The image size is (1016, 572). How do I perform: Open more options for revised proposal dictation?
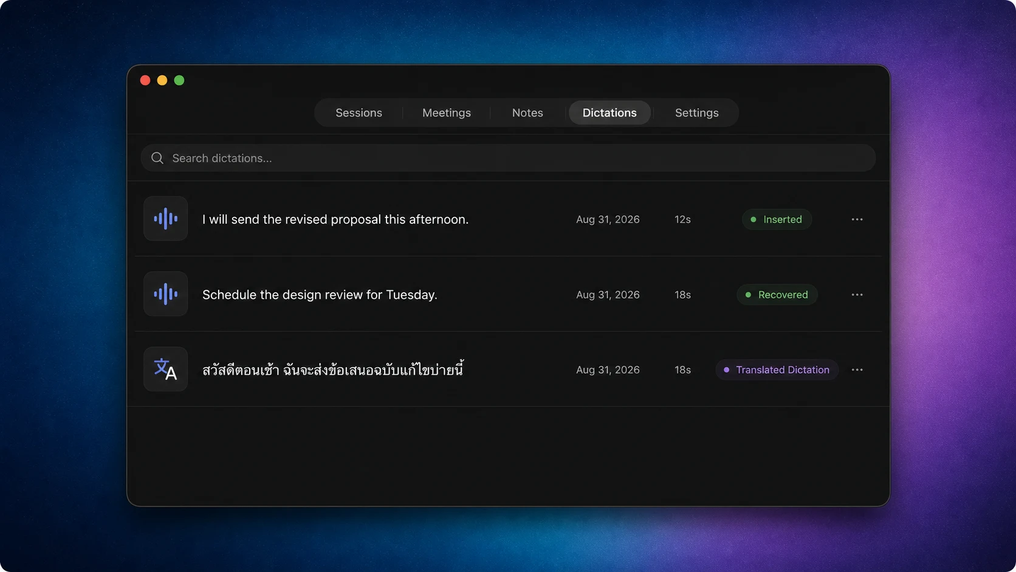857,219
